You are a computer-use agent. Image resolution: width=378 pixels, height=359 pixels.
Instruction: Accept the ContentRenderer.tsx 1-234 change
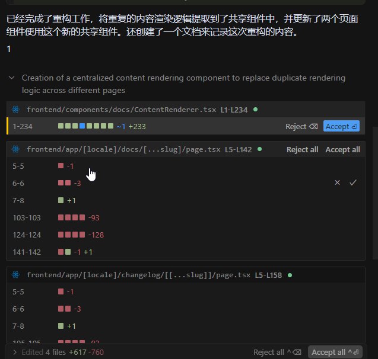341,126
